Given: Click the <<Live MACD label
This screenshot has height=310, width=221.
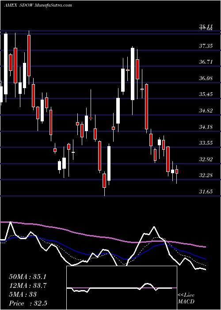Looking at the screenshot, I should coord(186,298).
